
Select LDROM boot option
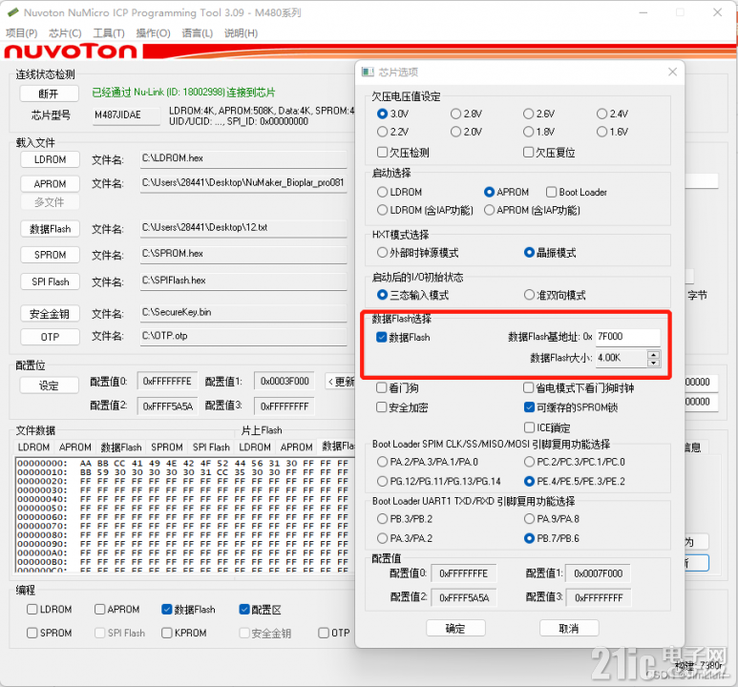[x=400, y=192]
